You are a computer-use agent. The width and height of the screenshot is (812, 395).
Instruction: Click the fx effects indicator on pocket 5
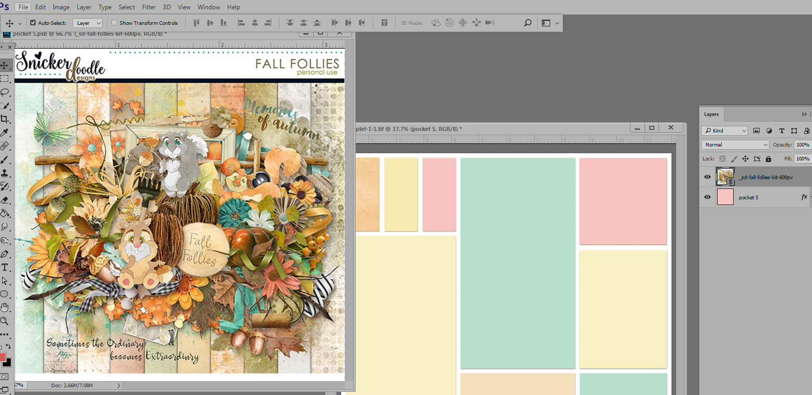[804, 197]
